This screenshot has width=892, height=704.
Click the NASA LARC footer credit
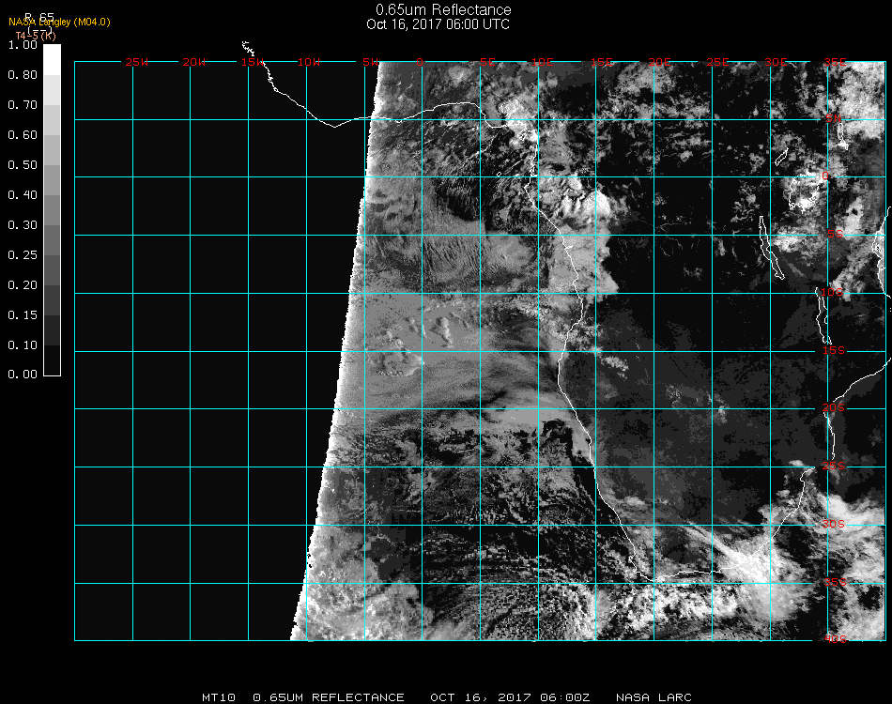654,697
